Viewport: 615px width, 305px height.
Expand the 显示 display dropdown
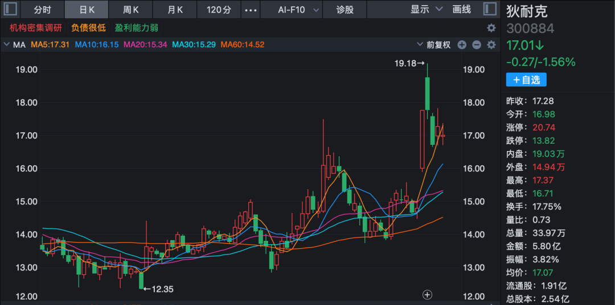tap(427, 10)
